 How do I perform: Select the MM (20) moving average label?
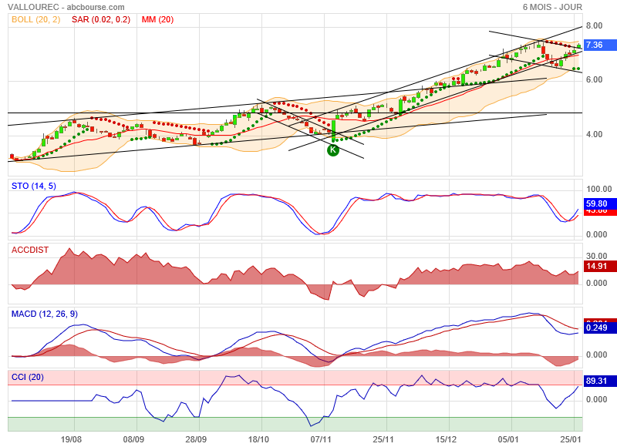pyautogui.click(x=157, y=19)
